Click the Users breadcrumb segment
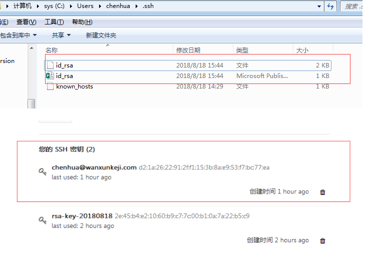This screenshot has width=367, height=265. coord(85,6)
